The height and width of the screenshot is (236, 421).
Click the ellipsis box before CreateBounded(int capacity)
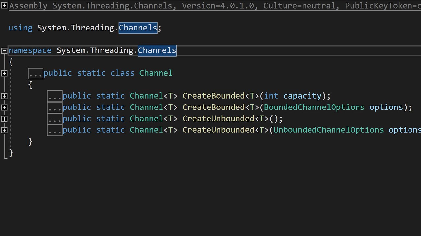pyautogui.click(x=55, y=96)
